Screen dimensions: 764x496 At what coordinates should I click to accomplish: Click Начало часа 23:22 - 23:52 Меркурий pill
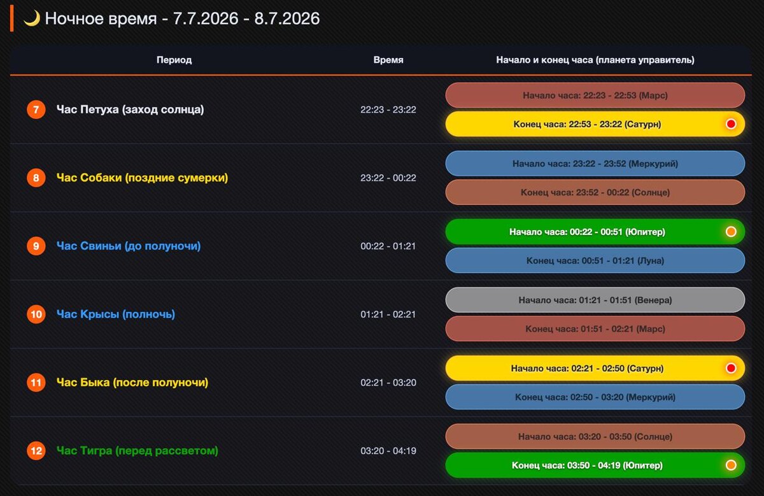click(x=595, y=164)
